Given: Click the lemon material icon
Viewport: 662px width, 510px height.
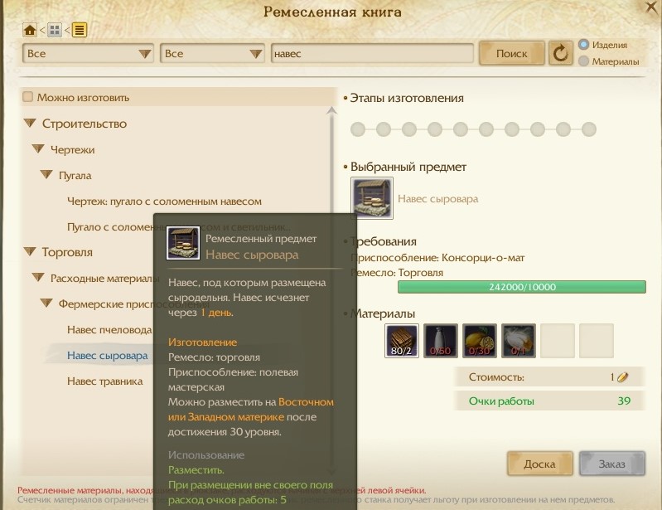Looking at the screenshot, I should click(x=479, y=341).
